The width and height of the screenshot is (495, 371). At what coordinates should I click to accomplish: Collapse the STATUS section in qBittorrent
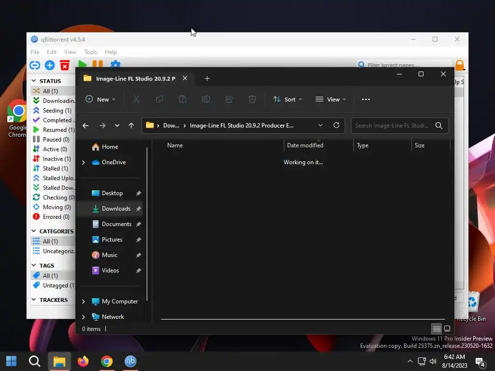34,81
